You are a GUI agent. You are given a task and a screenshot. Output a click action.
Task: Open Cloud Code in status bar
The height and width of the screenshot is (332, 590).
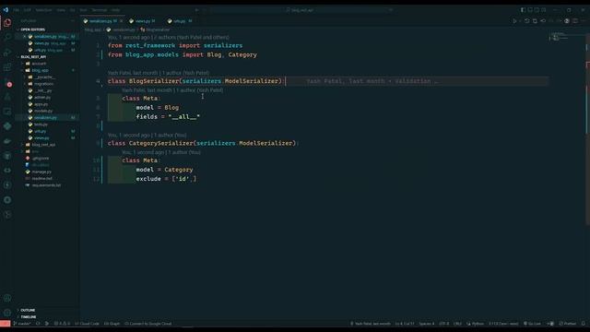87,324
